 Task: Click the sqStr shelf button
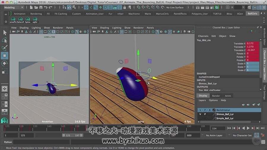(x=35, y=20)
